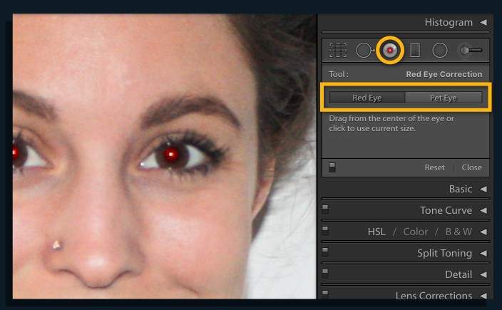Click the Tone Curve panel title
The width and height of the screenshot is (502, 310).
[446, 210]
